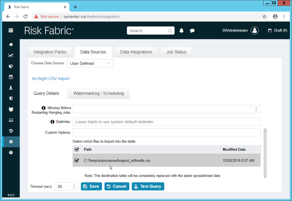The height and width of the screenshot is (201, 292).
Task: Open the Watermarking / Scheduling tab
Action: point(98,93)
